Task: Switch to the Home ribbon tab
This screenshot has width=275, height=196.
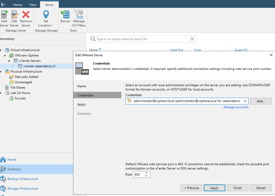Action: (18, 5)
